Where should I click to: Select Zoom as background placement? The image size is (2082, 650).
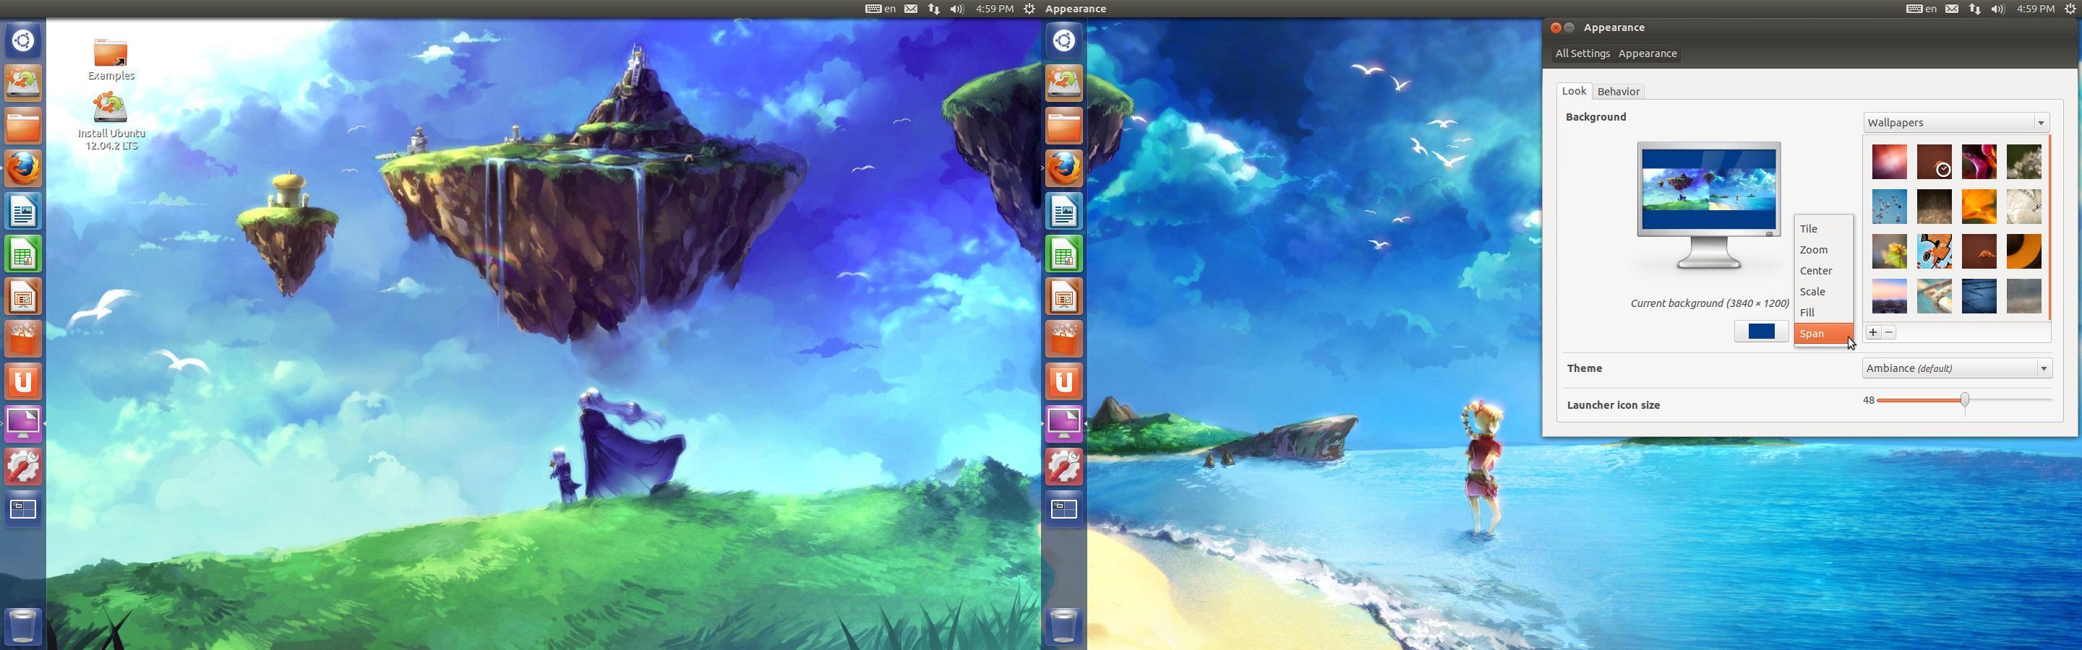(x=1813, y=249)
